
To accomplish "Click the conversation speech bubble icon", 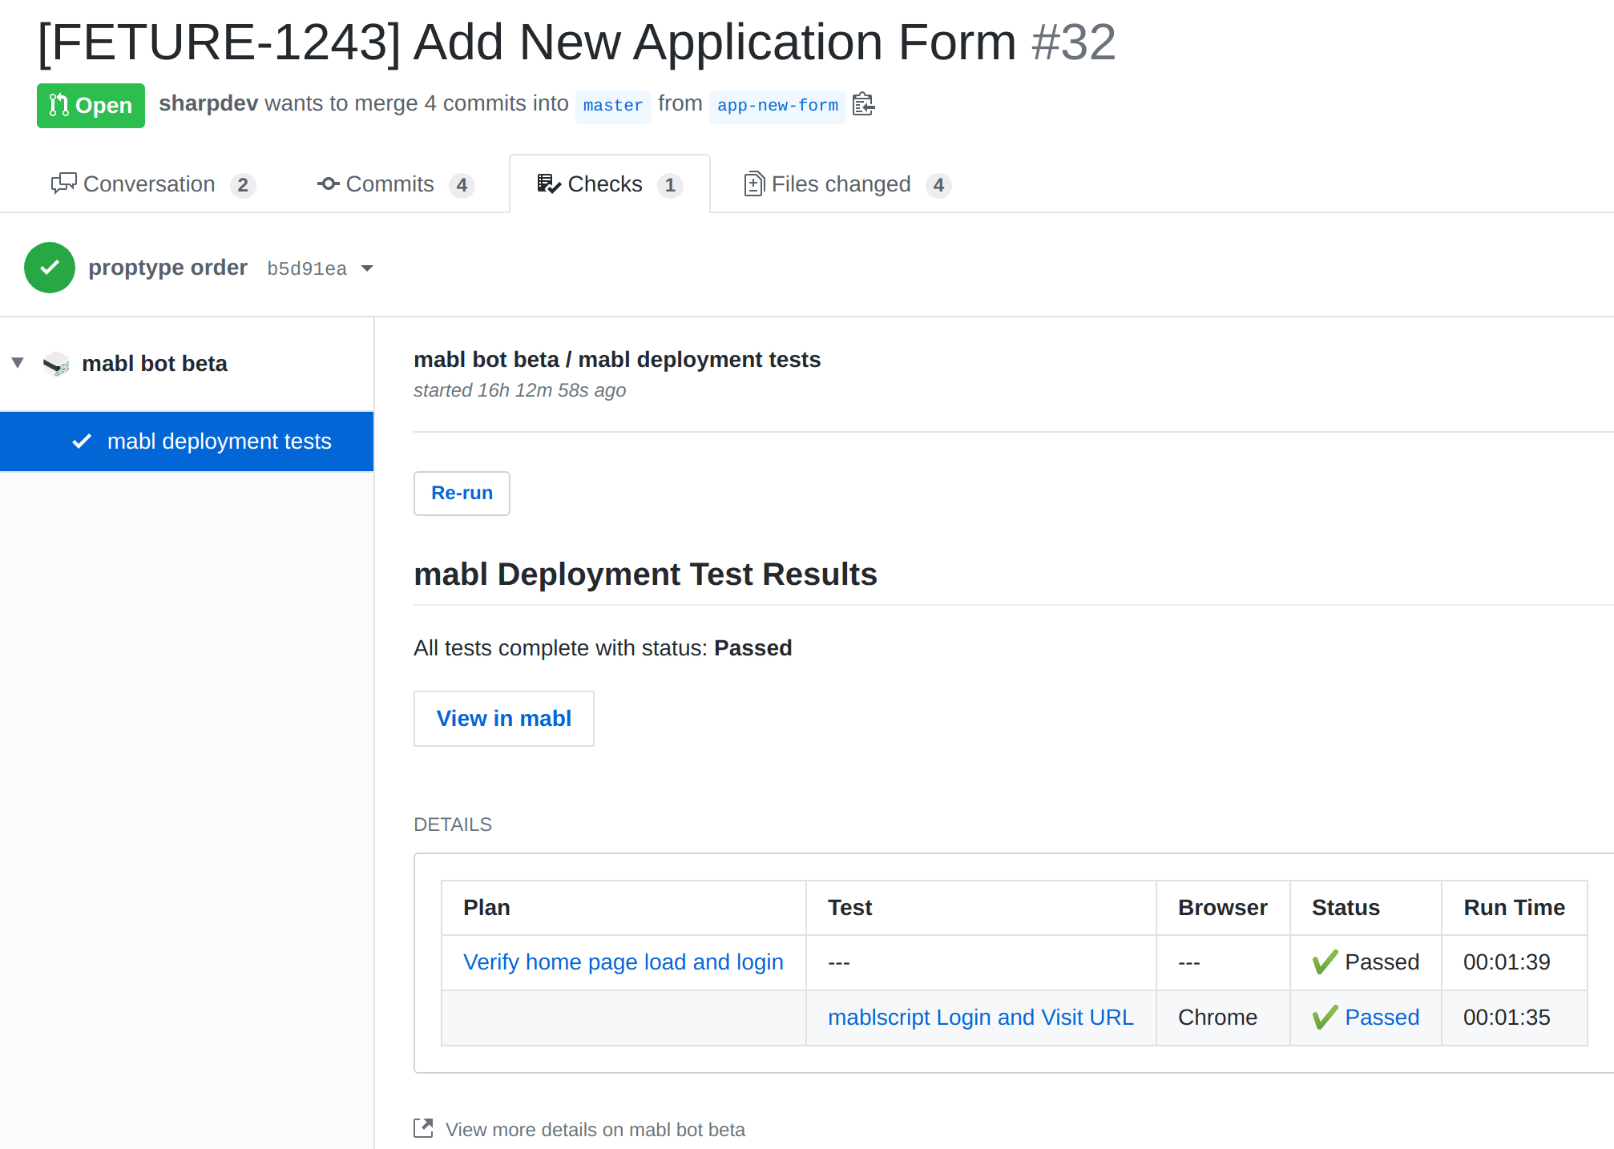I will pos(64,183).
